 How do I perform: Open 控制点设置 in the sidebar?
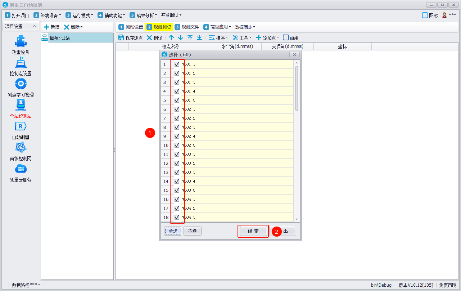click(x=21, y=63)
